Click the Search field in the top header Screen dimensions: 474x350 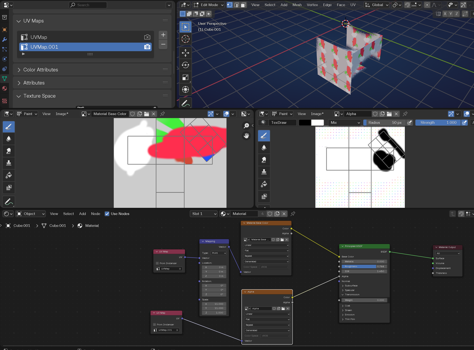pyautogui.click(x=88, y=5)
